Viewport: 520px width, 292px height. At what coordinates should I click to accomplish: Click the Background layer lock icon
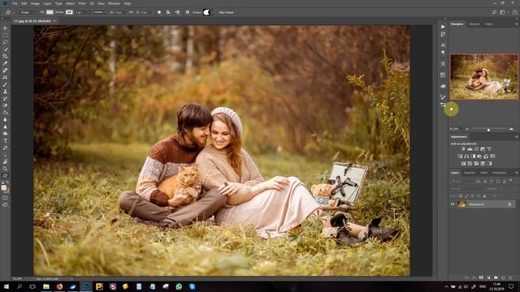(x=509, y=204)
